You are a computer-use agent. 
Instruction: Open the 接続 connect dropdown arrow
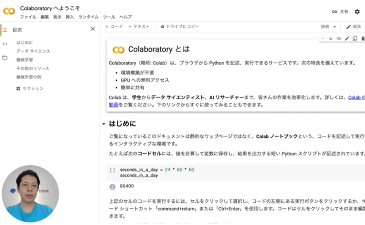click(334, 27)
